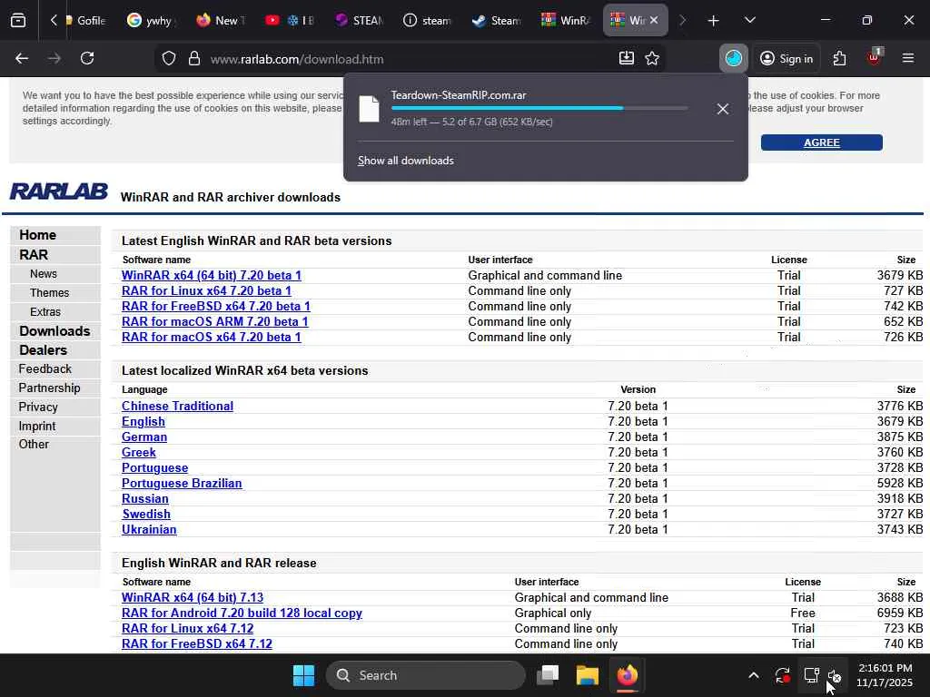Click the Teardown download progress bar
The width and height of the screenshot is (930, 697).
[539, 109]
